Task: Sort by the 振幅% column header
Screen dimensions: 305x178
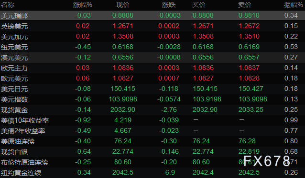Action: tap(294, 5)
